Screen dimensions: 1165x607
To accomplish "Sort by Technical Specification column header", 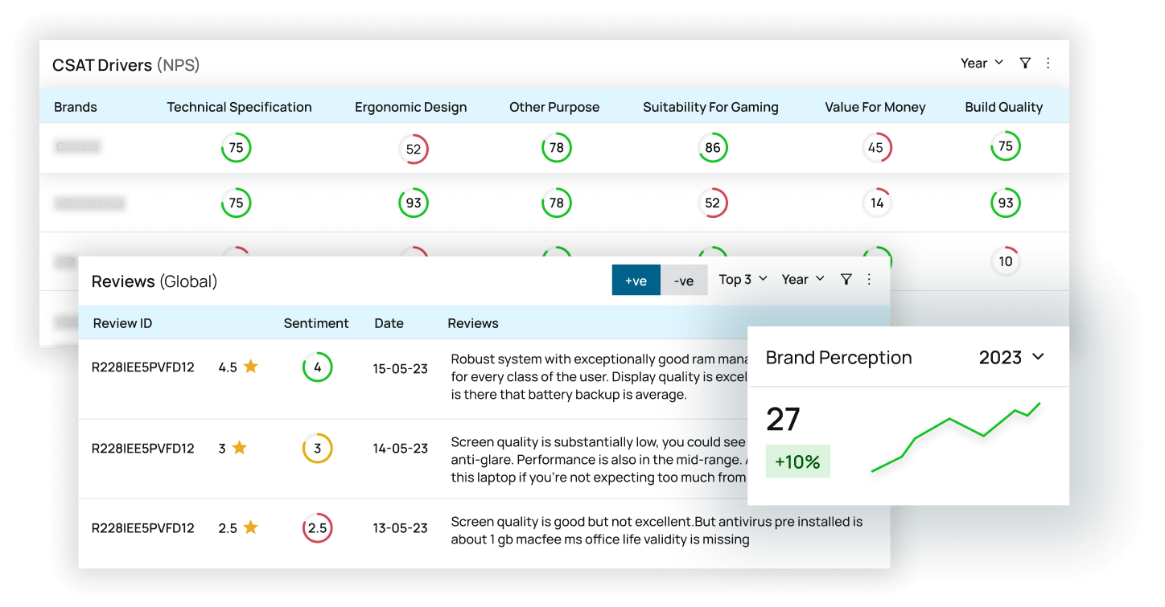I will [239, 107].
